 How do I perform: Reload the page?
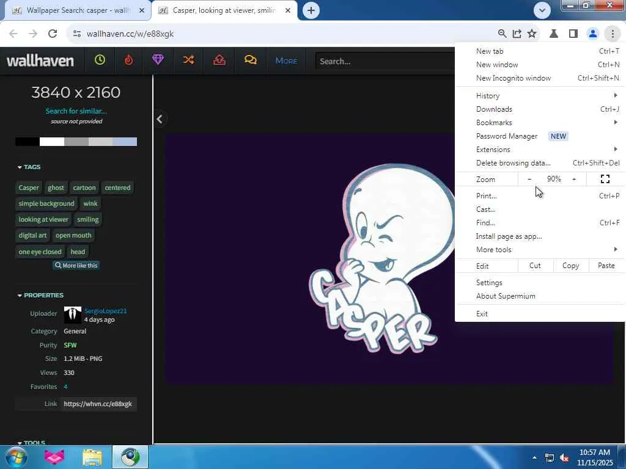coord(53,34)
